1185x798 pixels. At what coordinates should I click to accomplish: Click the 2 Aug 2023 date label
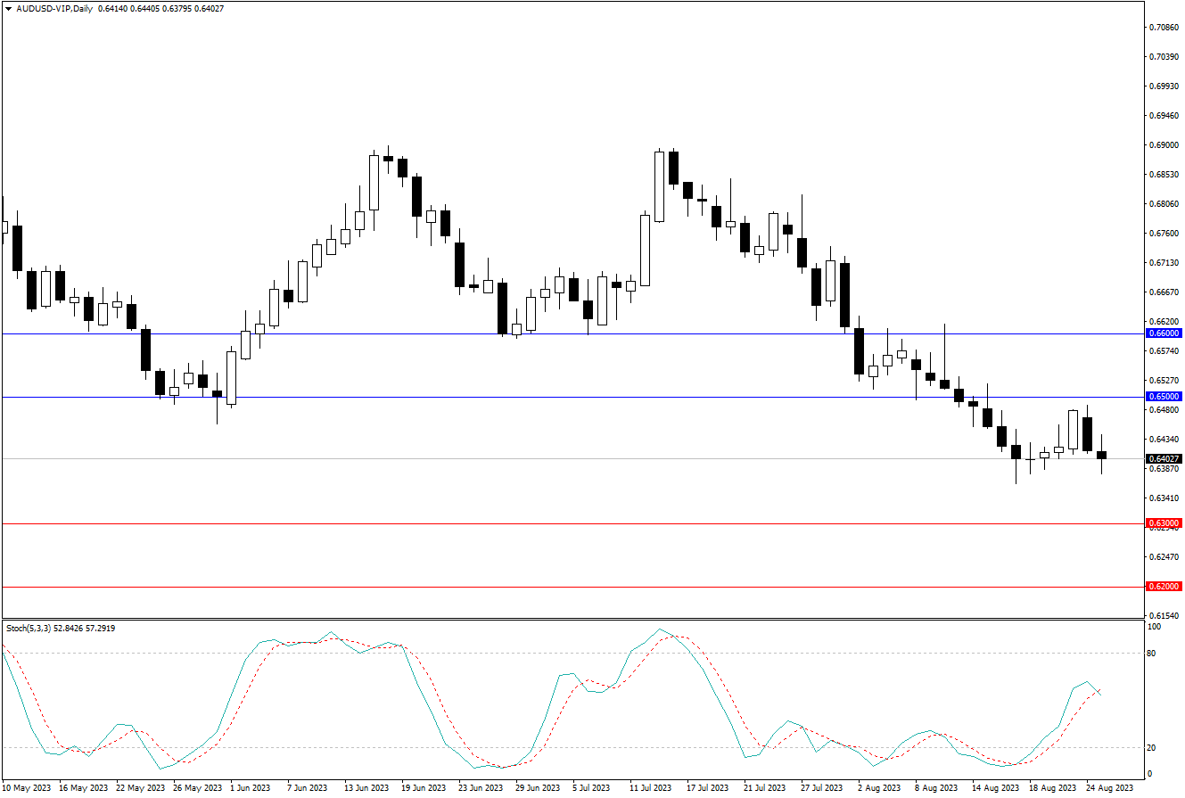click(879, 788)
